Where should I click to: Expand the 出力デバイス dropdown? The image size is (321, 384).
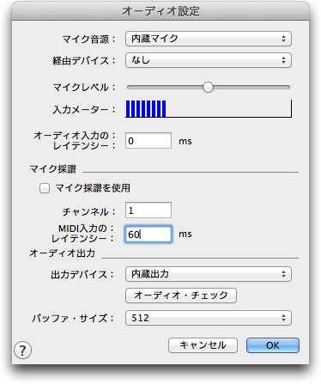coord(209,274)
